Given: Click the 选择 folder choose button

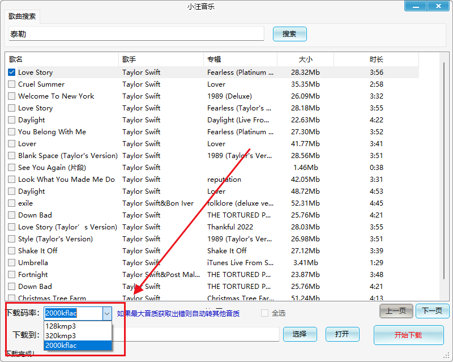Looking at the screenshot, I should tap(300, 334).
